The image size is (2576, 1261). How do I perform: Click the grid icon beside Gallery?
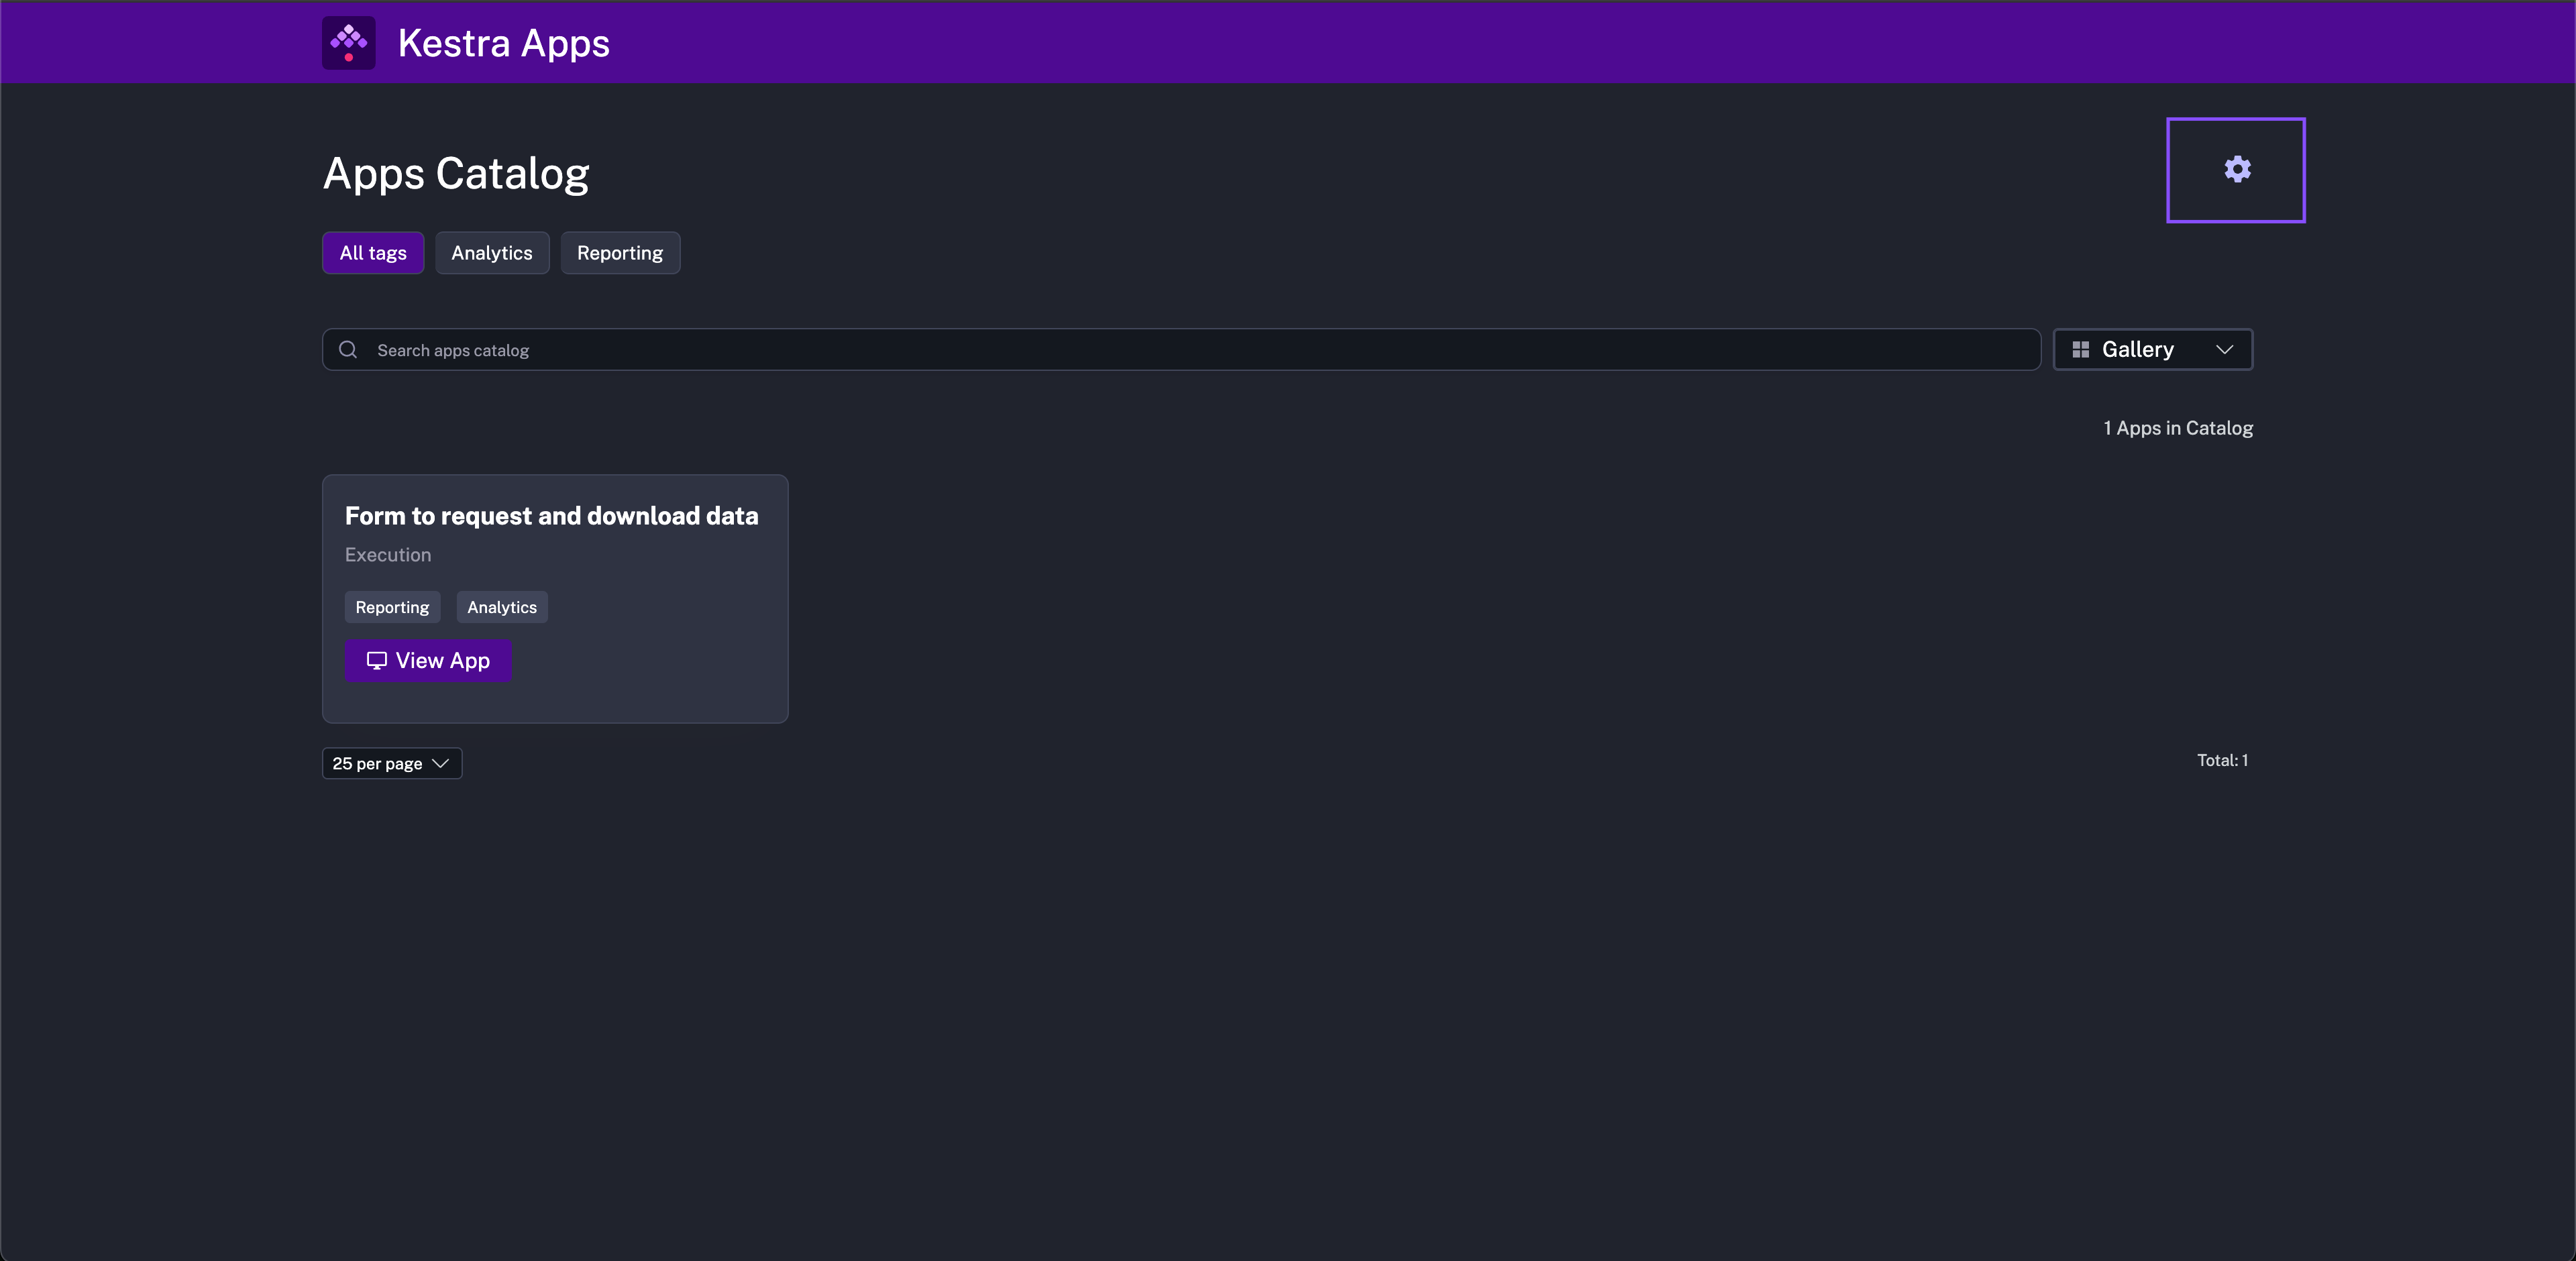pyautogui.click(x=2080, y=350)
